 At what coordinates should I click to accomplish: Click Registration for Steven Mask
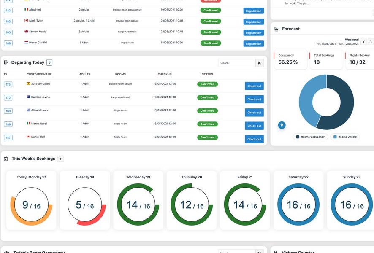coord(254,33)
